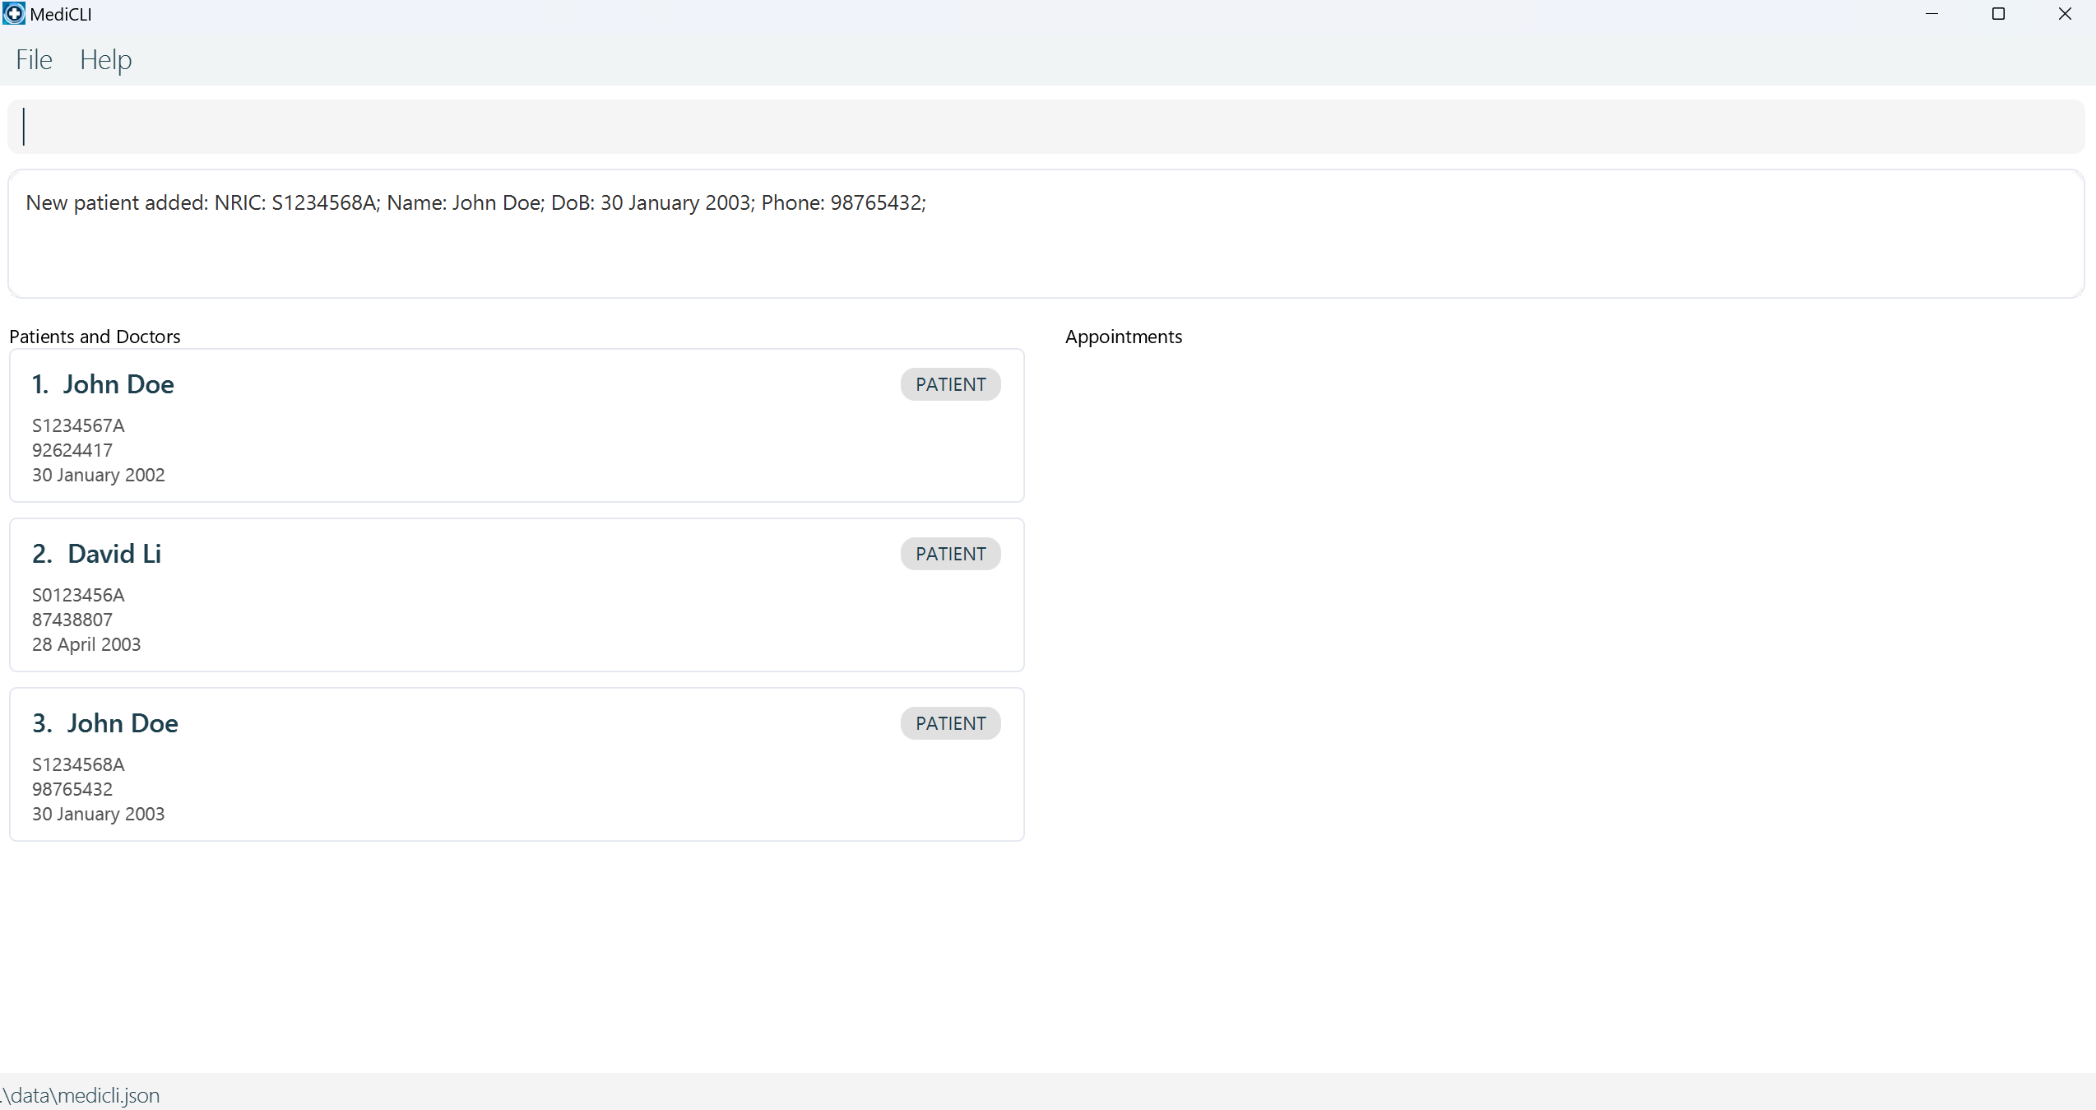Click phone number 87438807
Screen dimensions: 2096x1110
[72, 620]
